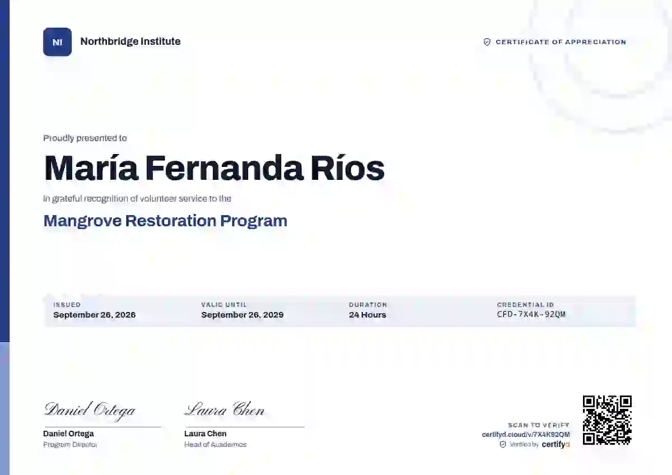Click the printed name Laura Chen
The image size is (672, 475).
[x=206, y=434]
